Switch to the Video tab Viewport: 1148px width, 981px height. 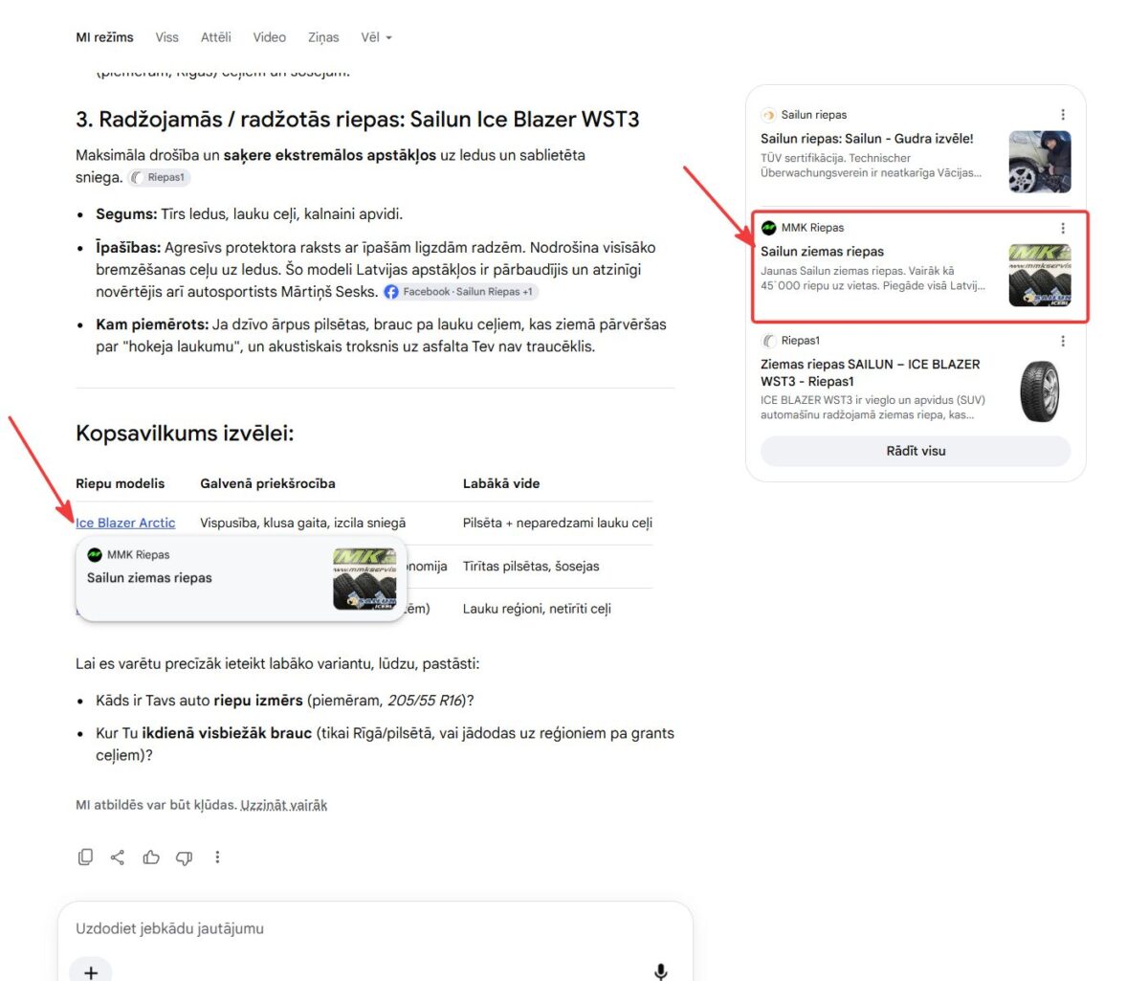(x=269, y=37)
